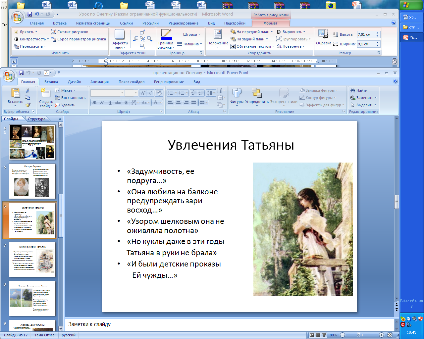Open the Яркость brightness dropdown

coord(26,32)
